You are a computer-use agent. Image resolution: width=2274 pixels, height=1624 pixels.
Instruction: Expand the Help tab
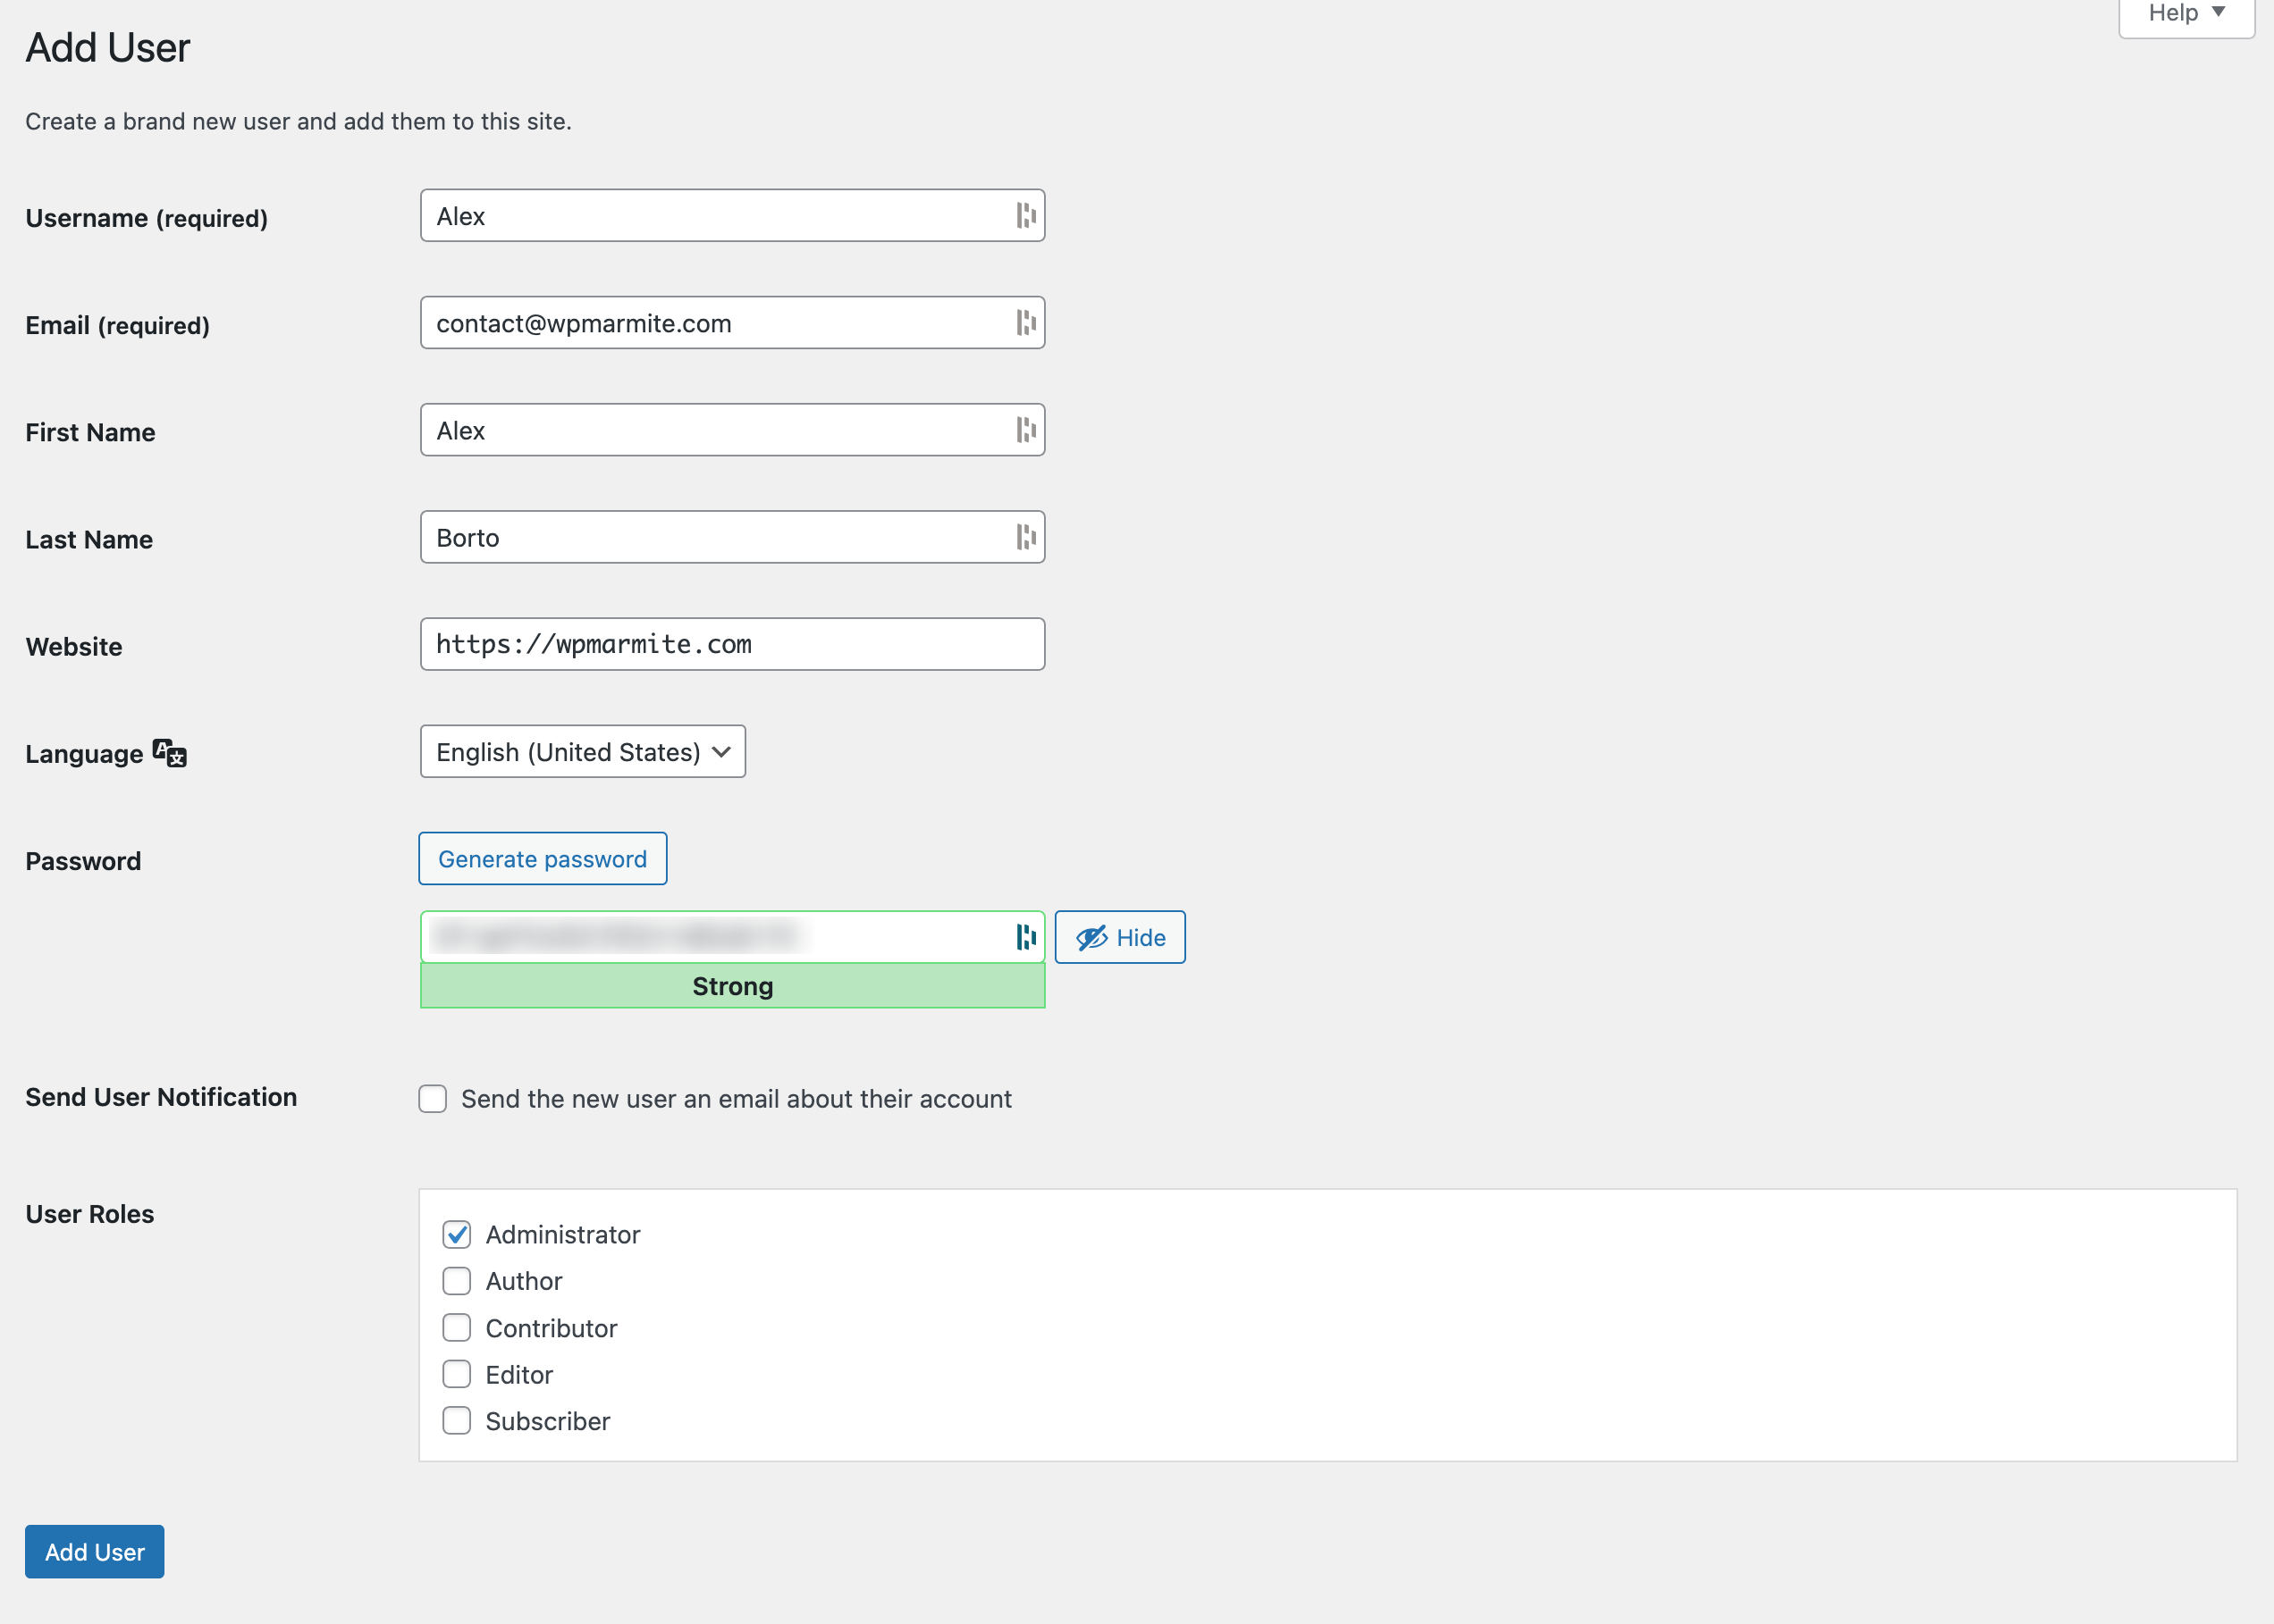(2186, 14)
